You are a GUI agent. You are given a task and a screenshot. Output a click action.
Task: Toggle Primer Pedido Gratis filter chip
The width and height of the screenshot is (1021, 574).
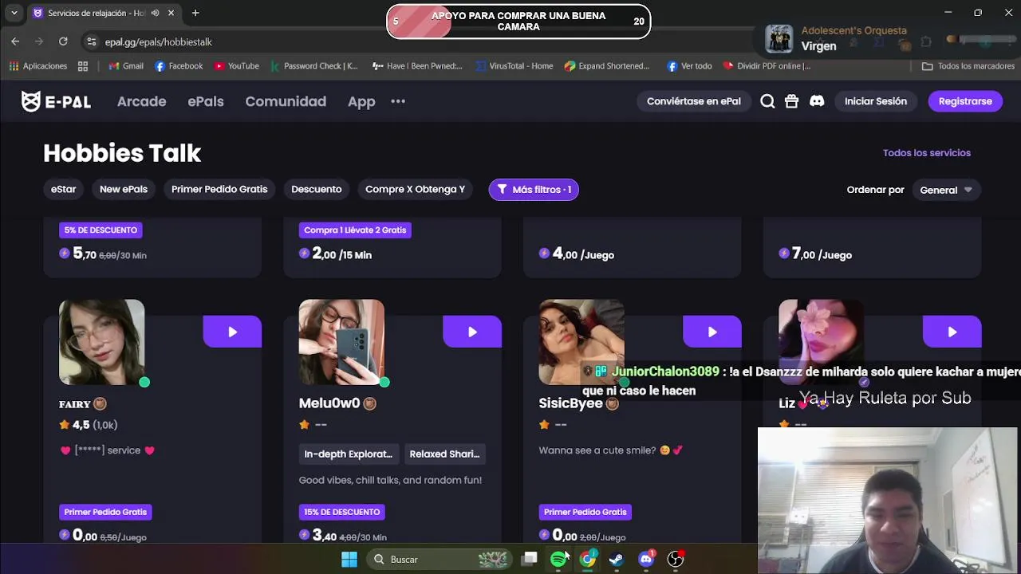tap(219, 189)
